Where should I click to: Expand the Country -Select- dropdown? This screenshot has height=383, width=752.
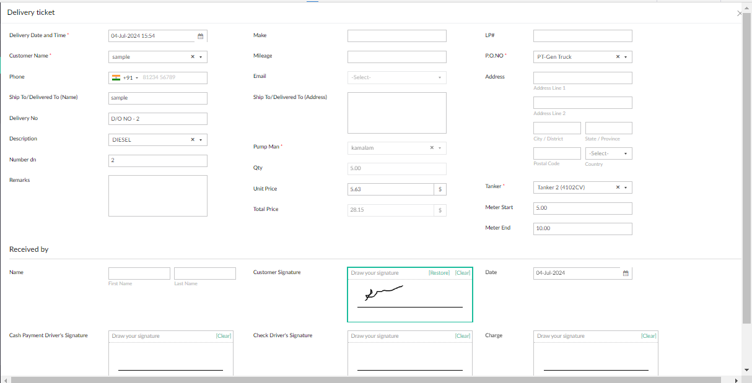click(626, 153)
